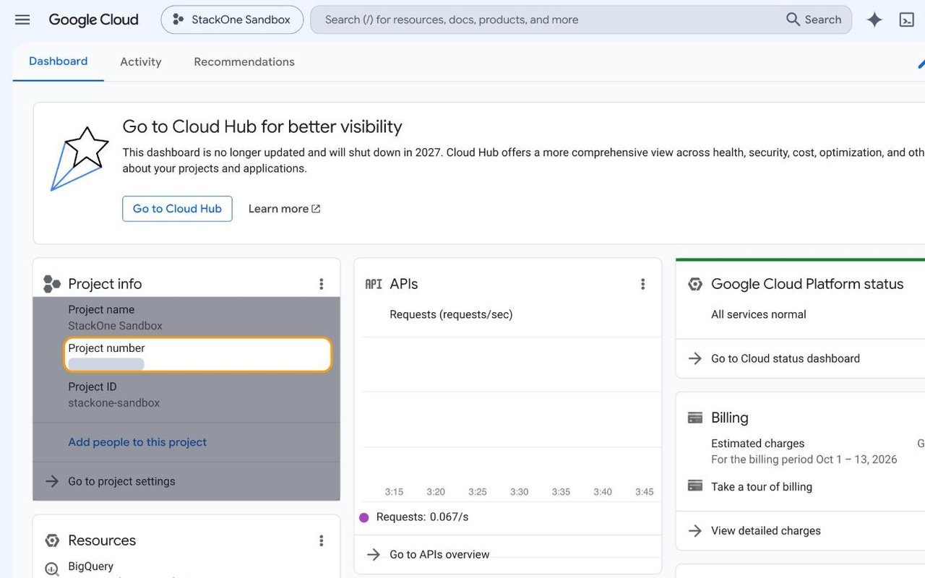
Task: Click the Search button with magnifier
Action: pyautogui.click(x=814, y=20)
